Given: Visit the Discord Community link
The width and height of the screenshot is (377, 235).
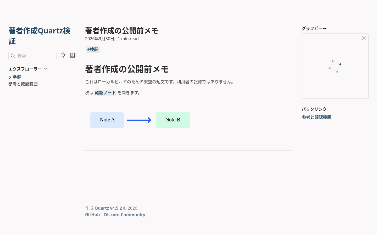Looking at the screenshot, I should tap(125, 215).
